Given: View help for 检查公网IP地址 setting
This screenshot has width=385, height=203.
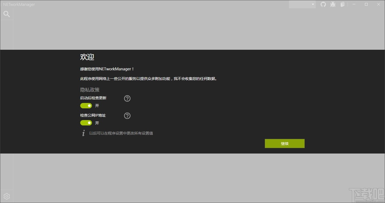Looking at the screenshot, I should [127, 116].
